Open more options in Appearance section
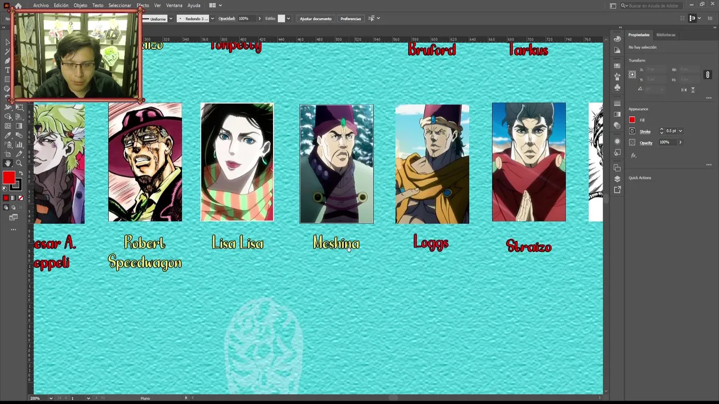 (x=709, y=164)
